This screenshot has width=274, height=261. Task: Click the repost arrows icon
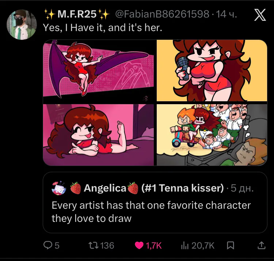tap(91, 246)
